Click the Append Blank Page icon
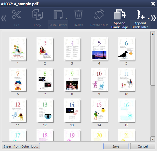The image size is (157, 151). coord(120,14)
